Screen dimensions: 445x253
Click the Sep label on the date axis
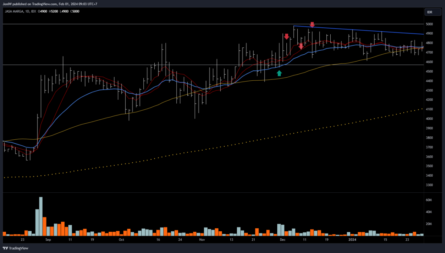click(48, 239)
